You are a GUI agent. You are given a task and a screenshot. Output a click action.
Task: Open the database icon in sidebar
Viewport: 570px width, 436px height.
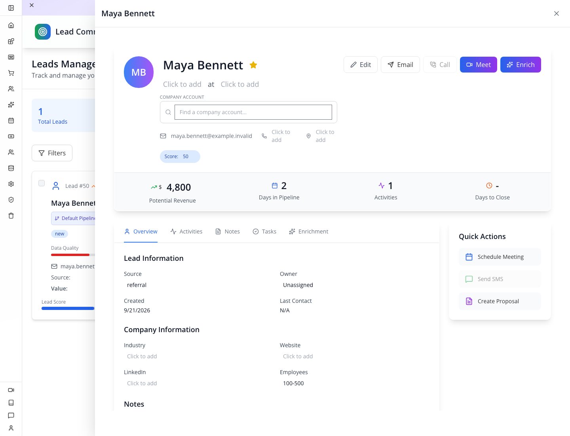11,168
